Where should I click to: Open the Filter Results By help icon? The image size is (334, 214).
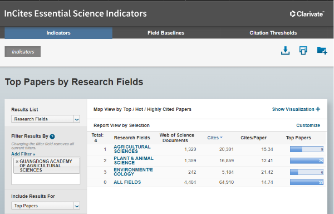coord(52,137)
